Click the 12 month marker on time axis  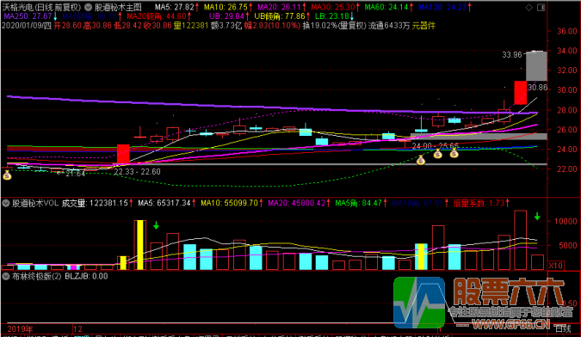click(77, 329)
